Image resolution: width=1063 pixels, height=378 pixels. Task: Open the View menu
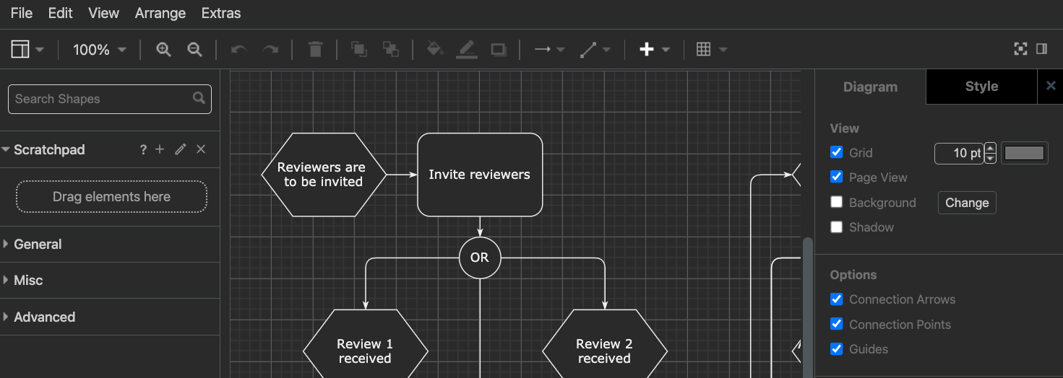pos(103,13)
